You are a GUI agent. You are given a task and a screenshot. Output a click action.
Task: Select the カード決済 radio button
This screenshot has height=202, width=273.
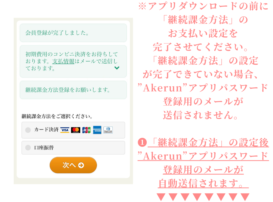(x=28, y=130)
